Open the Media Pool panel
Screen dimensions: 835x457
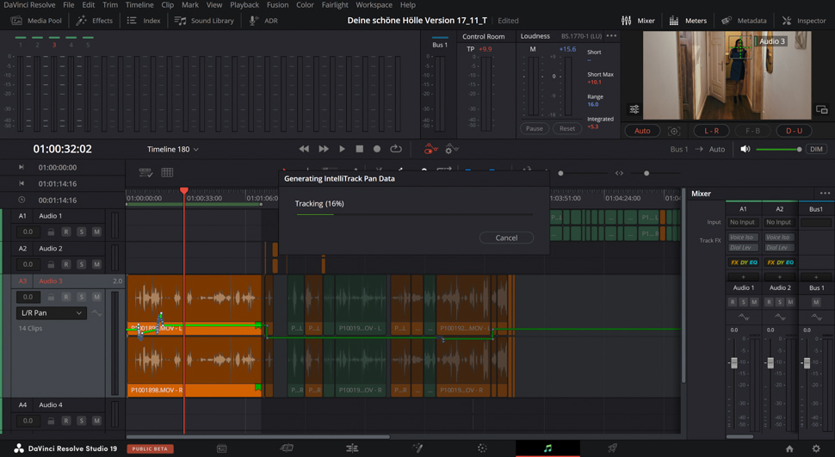tap(37, 21)
